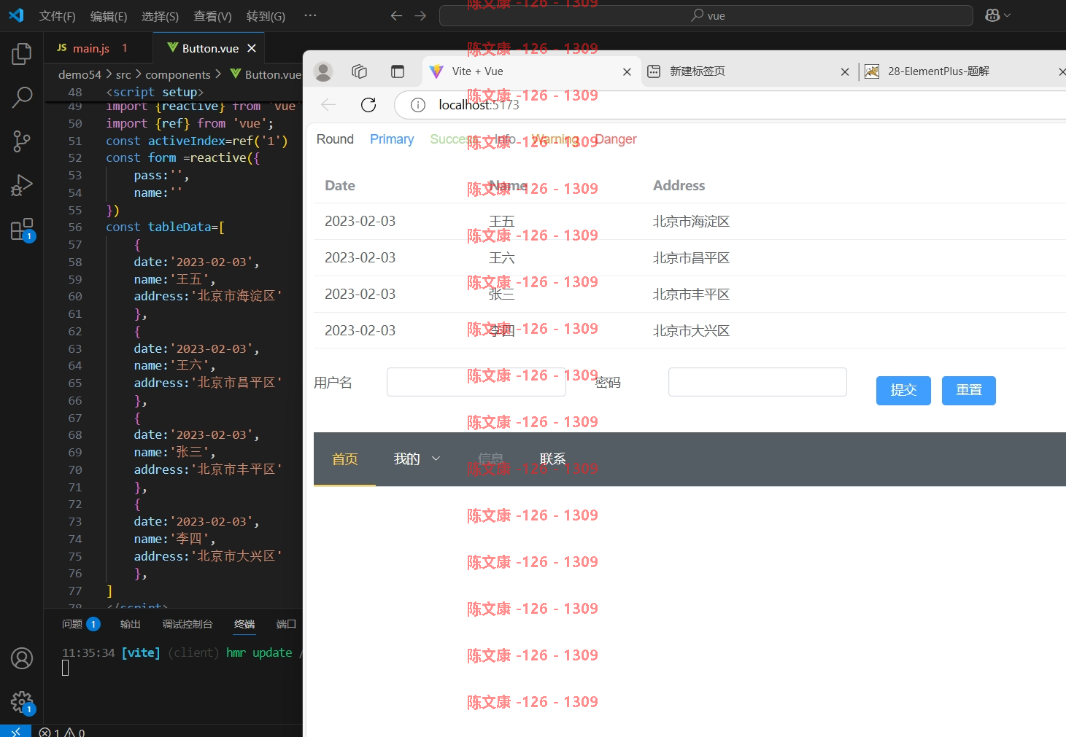Click the remote window status bar icon
Image resolution: width=1066 pixels, height=737 pixels.
[15, 730]
